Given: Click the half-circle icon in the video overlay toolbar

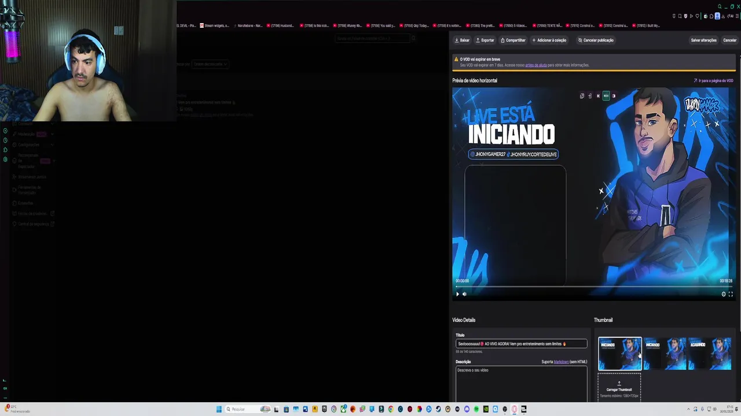Looking at the screenshot, I should click(614, 96).
